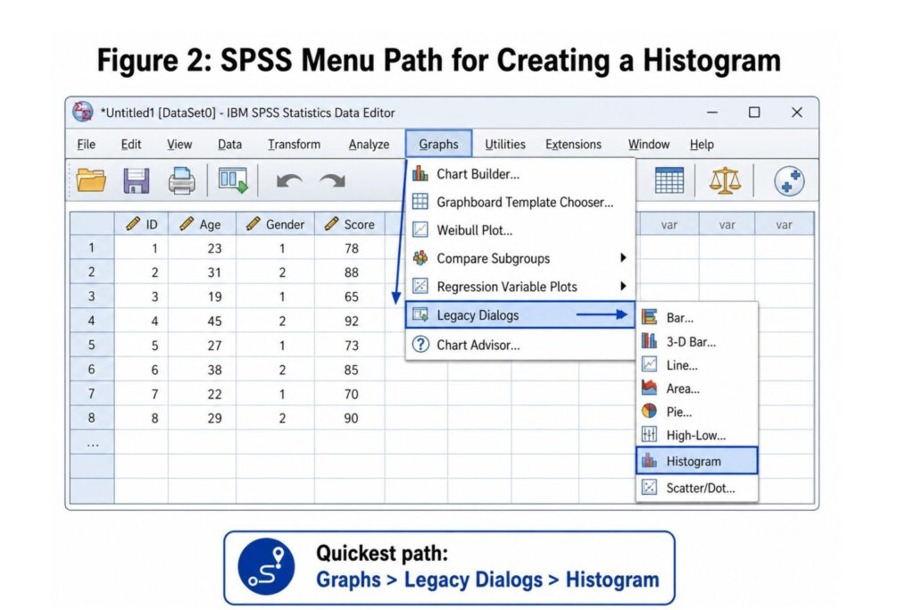Viewport: 914px width, 610px height.
Task: Click Age cell with value 31
Action: pos(203,272)
